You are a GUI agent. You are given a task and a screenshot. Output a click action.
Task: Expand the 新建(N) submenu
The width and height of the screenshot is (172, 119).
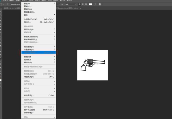pyautogui.click(x=39, y=4)
